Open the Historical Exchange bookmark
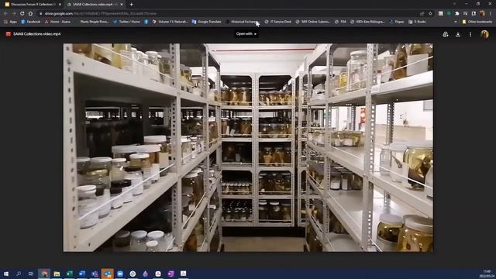The width and height of the screenshot is (496, 279). 242,22
